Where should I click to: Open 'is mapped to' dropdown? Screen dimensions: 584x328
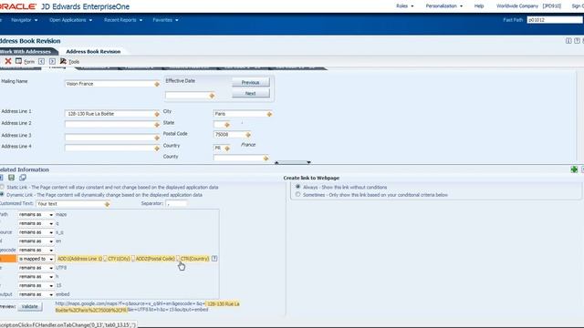pos(36,259)
